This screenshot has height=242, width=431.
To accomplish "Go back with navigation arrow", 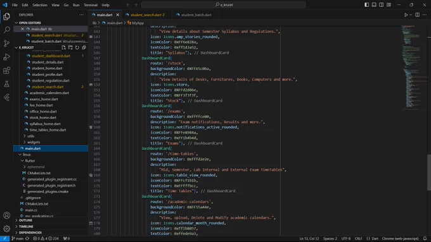I will pos(129,4).
